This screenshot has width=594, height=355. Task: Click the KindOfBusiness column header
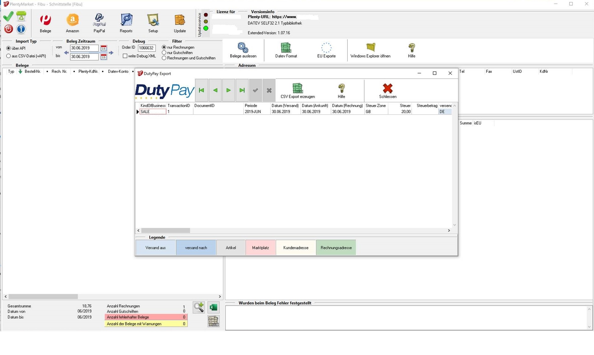[153, 106]
